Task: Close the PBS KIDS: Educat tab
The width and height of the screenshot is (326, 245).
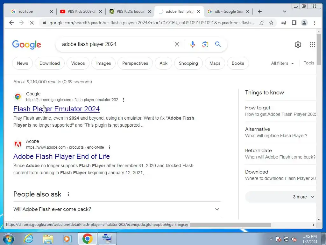Action: coord(150,11)
